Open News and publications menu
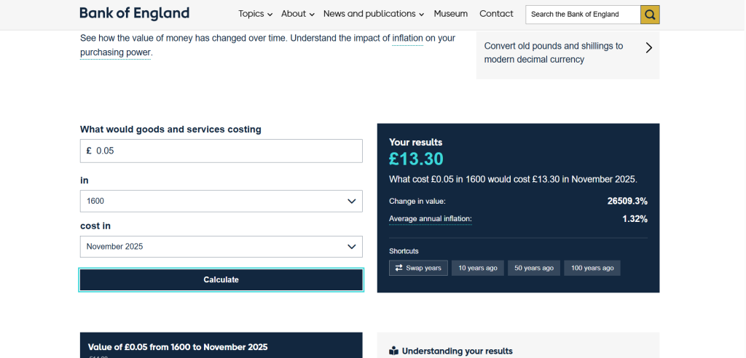Image resolution: width=746 pixels, height=358 pixels. [x=374, y=14]
